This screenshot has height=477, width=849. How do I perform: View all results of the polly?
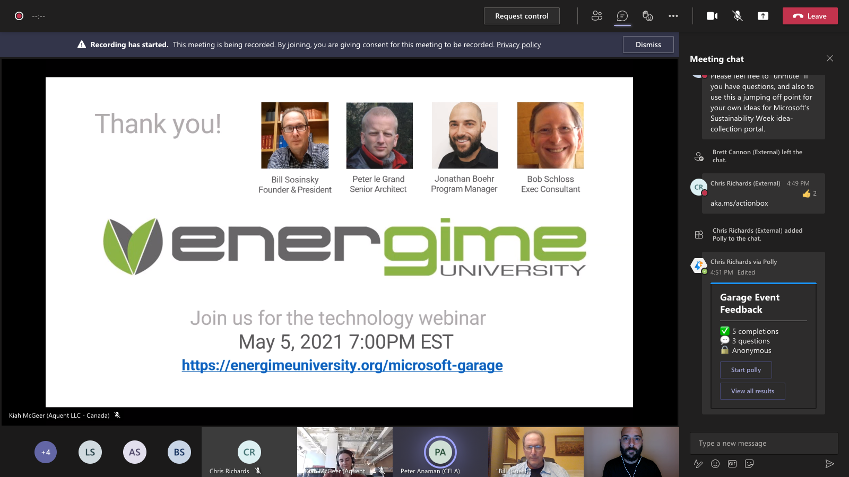click(752, 391)
